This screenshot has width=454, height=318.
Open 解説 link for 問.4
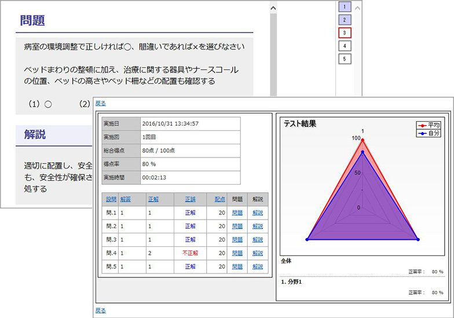click(258, 253)
